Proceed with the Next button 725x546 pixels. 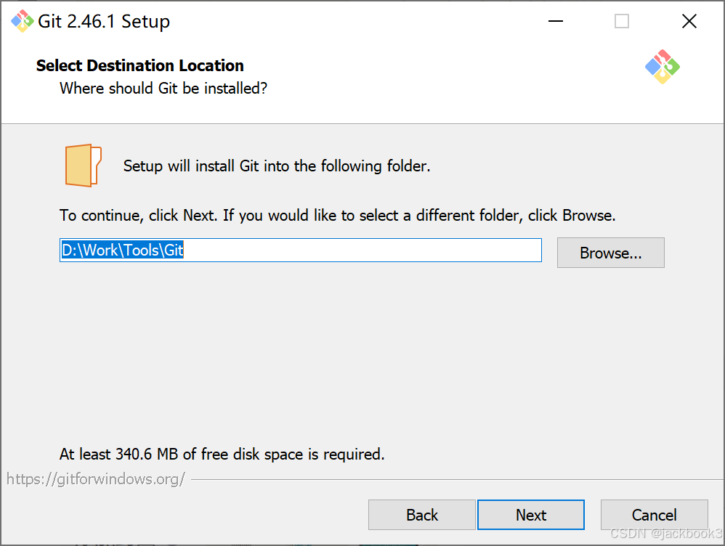tap(531, 515)
